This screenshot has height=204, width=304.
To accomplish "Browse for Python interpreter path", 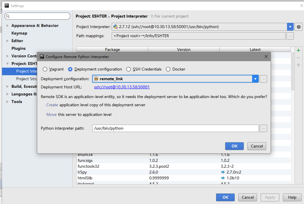I will [x=263, y=128].
